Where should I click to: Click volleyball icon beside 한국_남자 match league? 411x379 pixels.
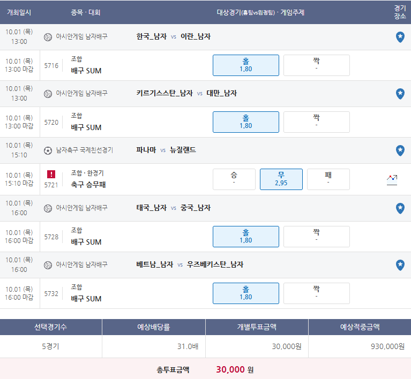pyautogui.click(x=48, y=37)
